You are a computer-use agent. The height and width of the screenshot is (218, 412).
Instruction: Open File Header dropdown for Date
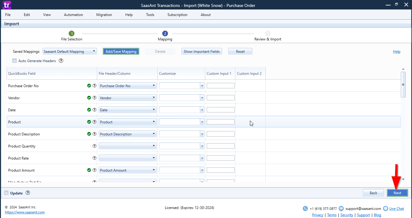[128, 110]
